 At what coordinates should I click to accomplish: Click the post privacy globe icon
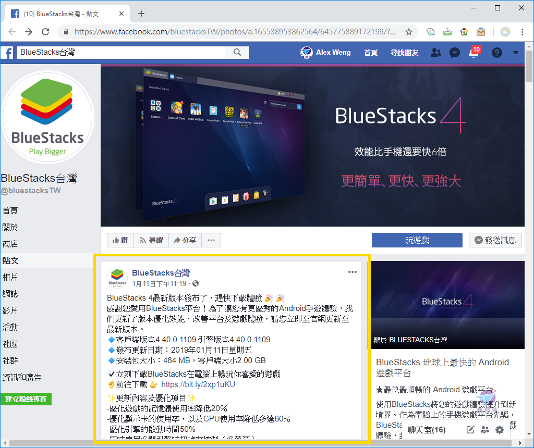point(196,284)
